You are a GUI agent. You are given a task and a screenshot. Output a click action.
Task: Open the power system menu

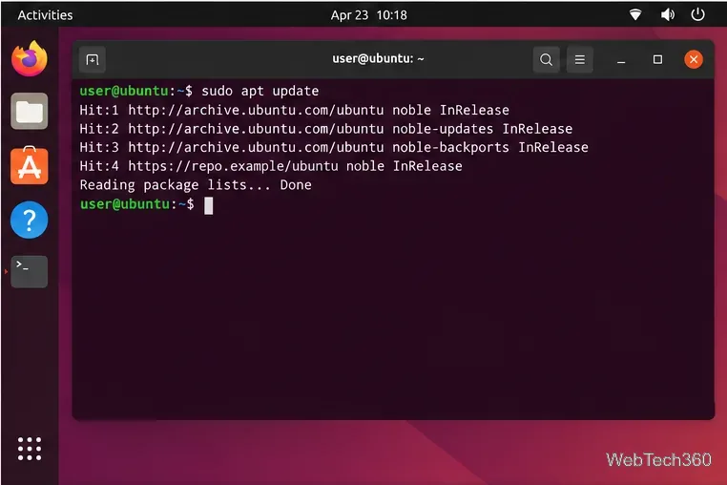pos(697,15)
